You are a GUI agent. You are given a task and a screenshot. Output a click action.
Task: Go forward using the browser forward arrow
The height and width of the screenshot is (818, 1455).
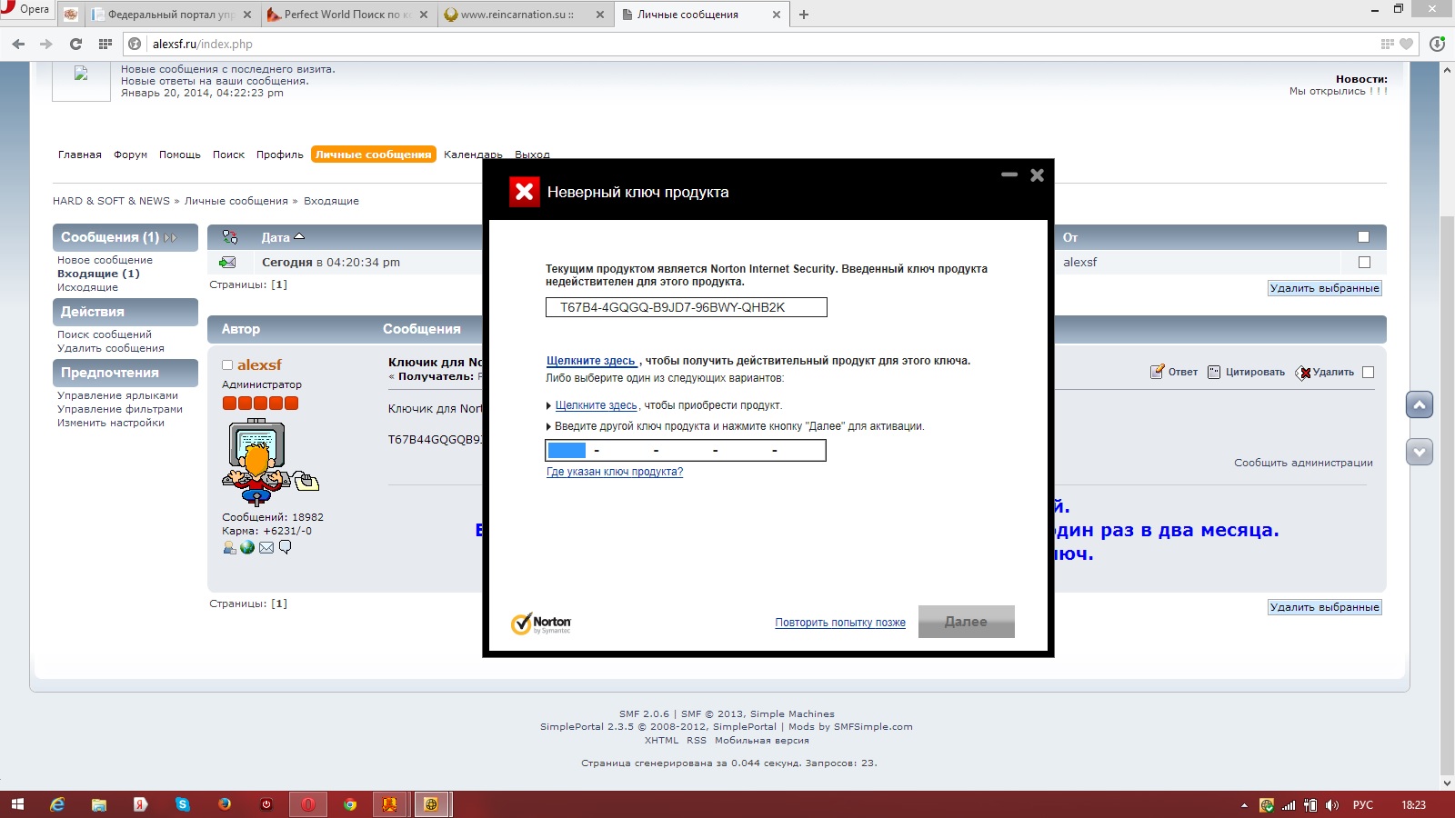pyautogui.click(x=46, y=44)
